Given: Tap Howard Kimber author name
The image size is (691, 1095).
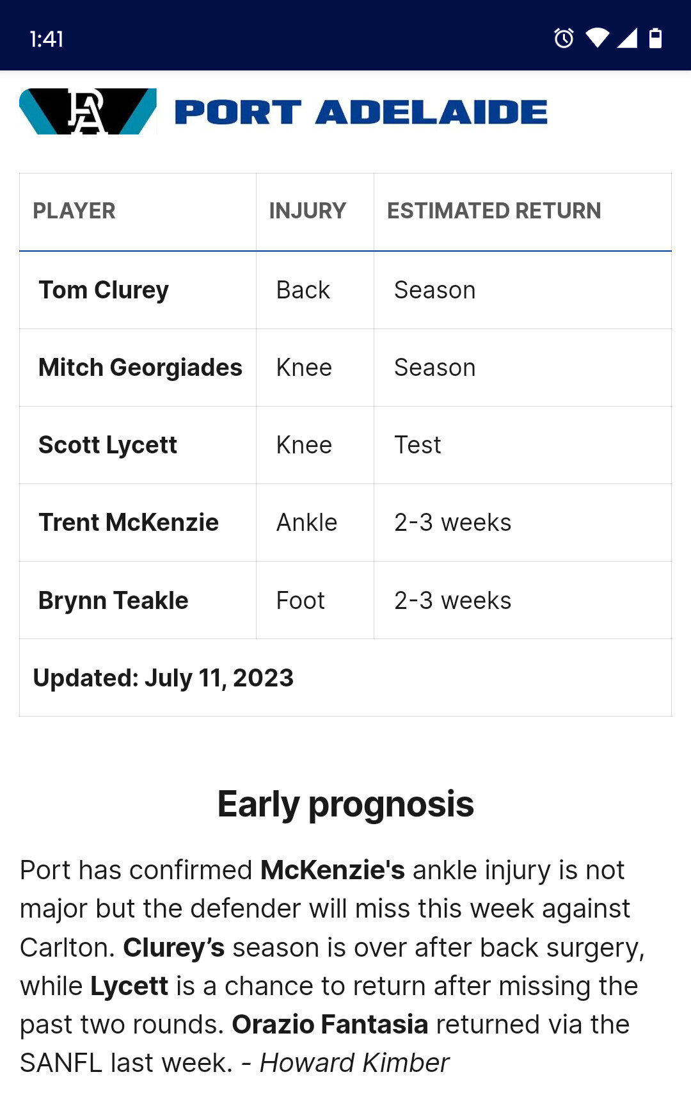Looking at the screenshot, I should (x=354, y=1063).
